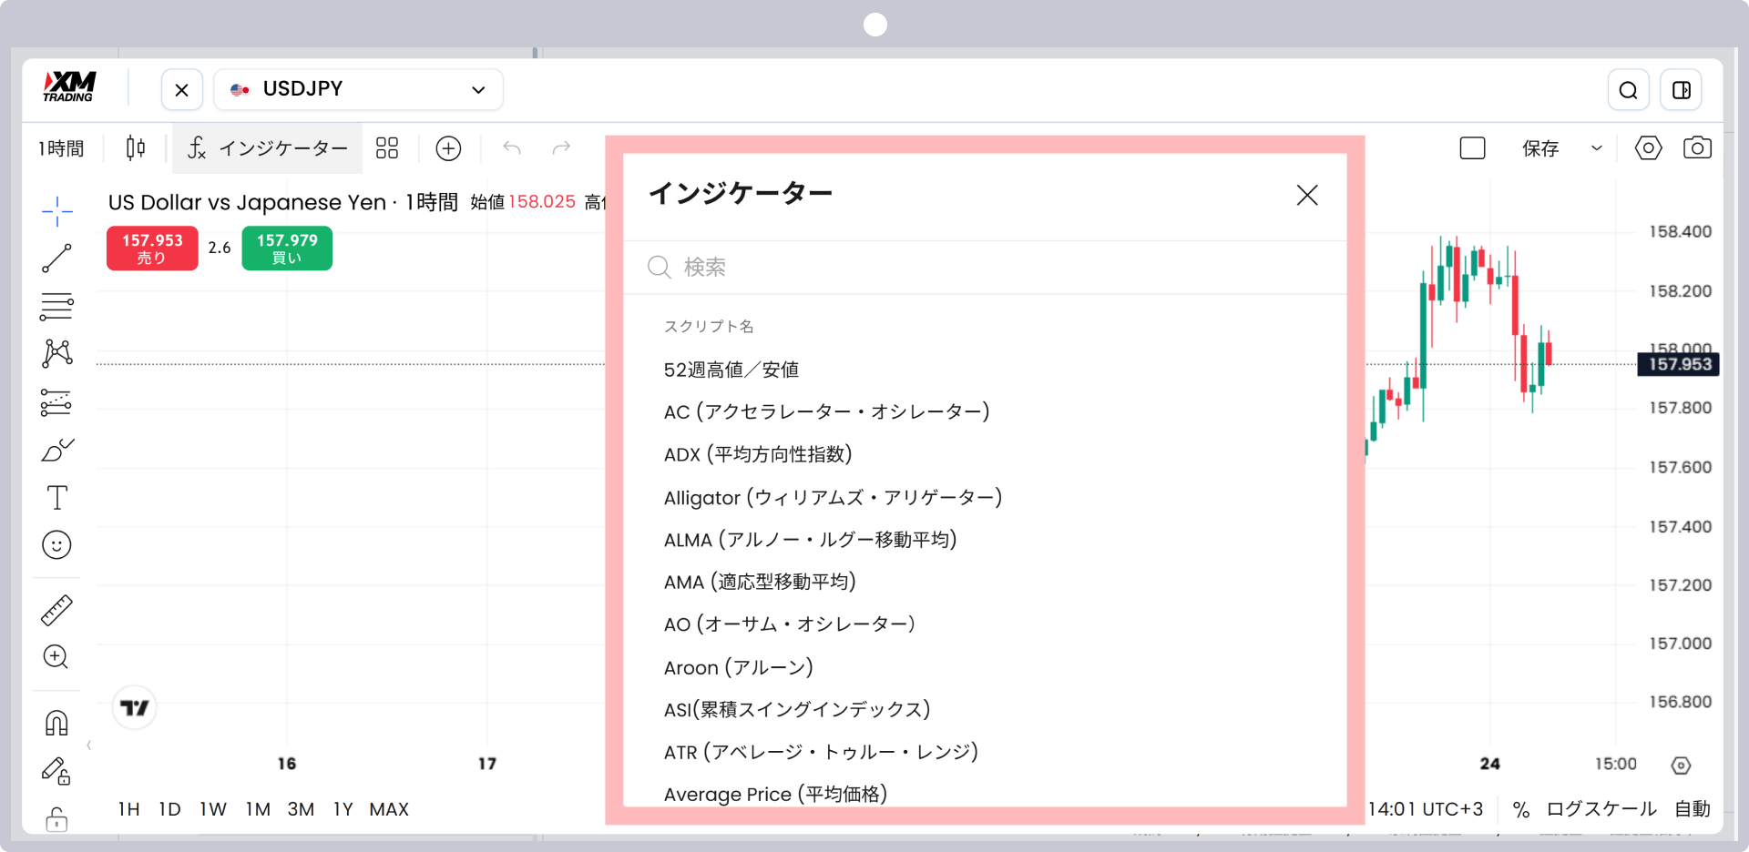The height and width of the screenshot is (852, 1749).
Task: Click the red 157.953 sell button
Action: [x=152, y=248]
